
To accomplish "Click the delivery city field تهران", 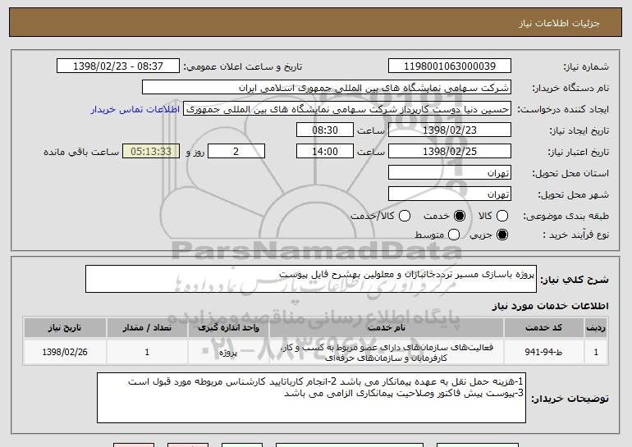I will click(x=450, y=194).
